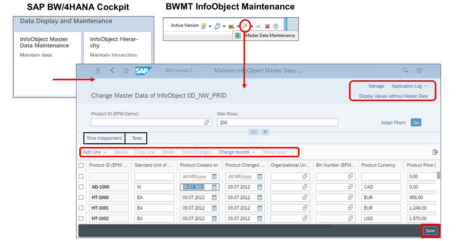The image size is (470, 241).
Task: Click the SAP logo
Action: 143,71
